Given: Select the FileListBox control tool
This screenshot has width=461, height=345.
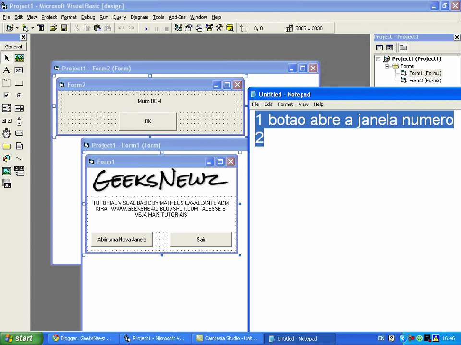Looking at the screenshot, I should (x=19, y=146).
